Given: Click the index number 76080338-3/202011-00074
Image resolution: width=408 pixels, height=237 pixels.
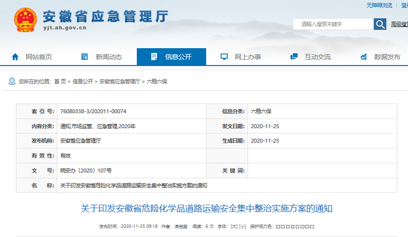Looking at the screenshot, I should pyautogui.click(x=93, y=111).
